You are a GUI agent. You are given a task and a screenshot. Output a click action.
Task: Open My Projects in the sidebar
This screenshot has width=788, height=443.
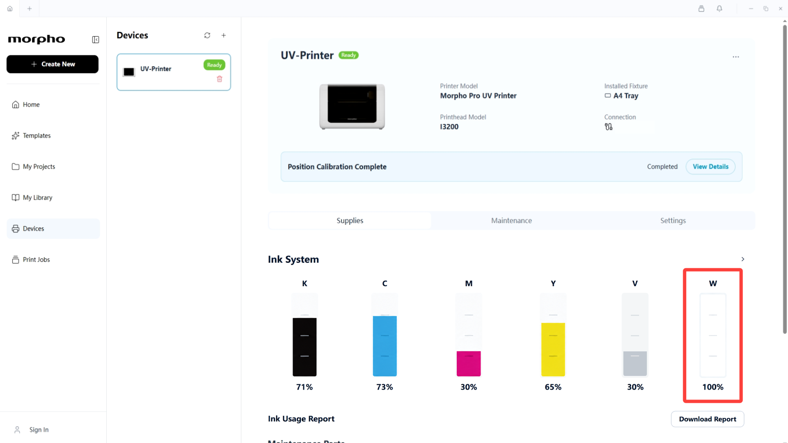[53, 167]
